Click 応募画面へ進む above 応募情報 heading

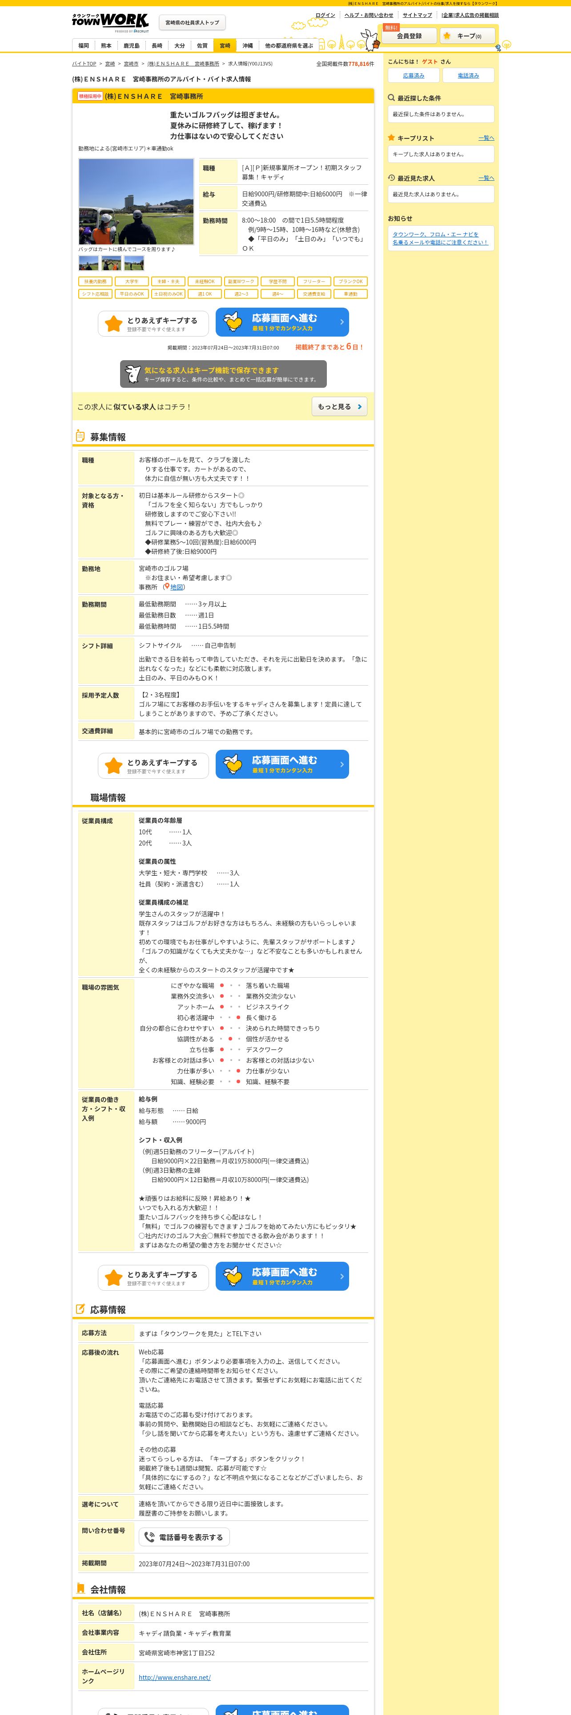click(x=282, y=1276)
